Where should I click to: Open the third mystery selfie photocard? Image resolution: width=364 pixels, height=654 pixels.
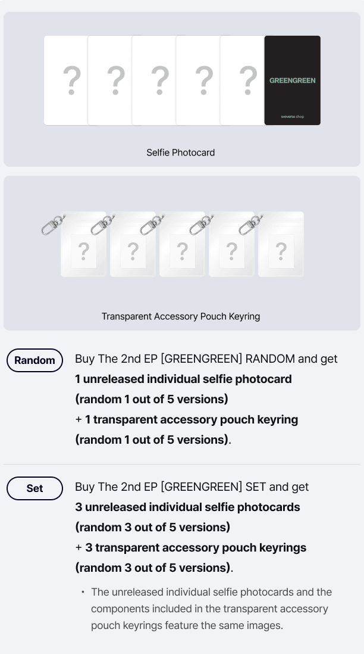coord(158,80)
